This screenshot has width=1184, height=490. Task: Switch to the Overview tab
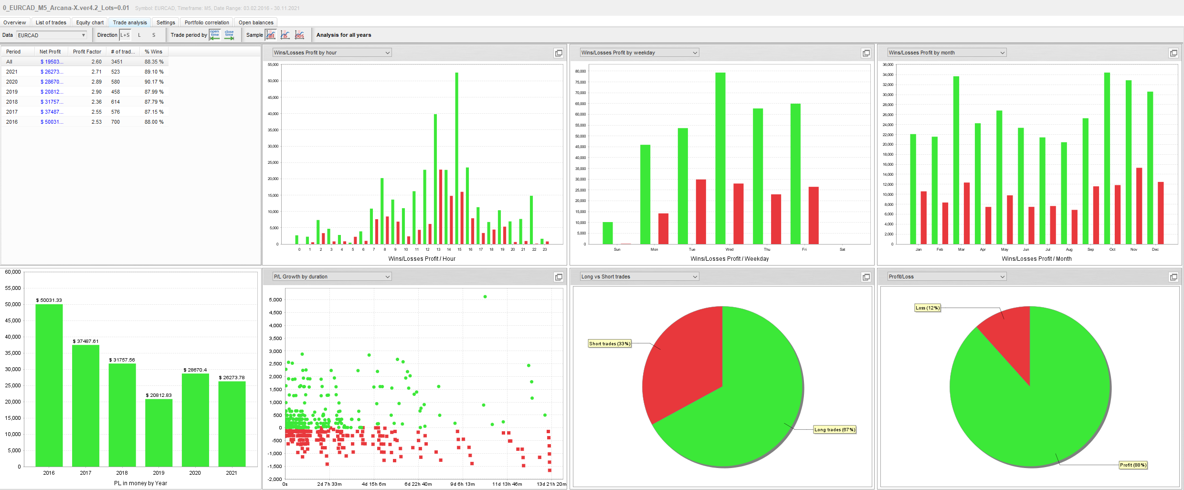point(15,22)
